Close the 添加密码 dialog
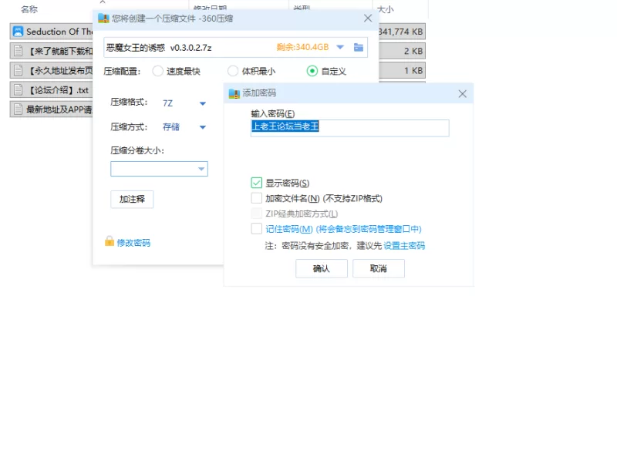The image size is (617, 471). point(462,93)
